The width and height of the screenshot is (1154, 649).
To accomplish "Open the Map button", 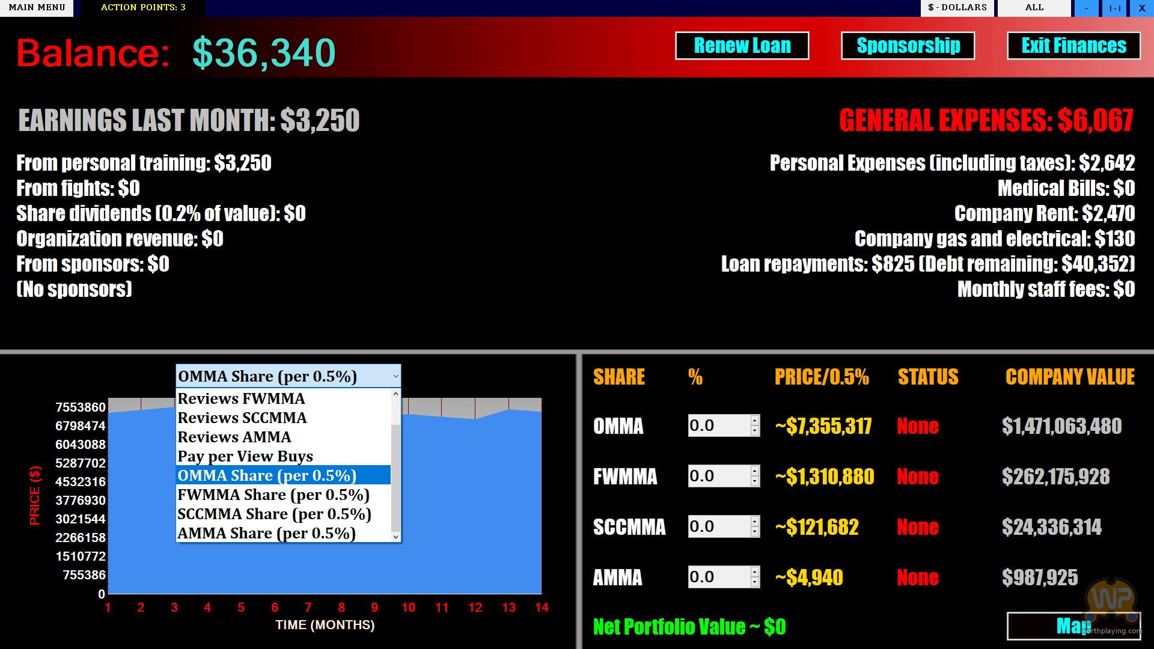I will (1073, 626).
